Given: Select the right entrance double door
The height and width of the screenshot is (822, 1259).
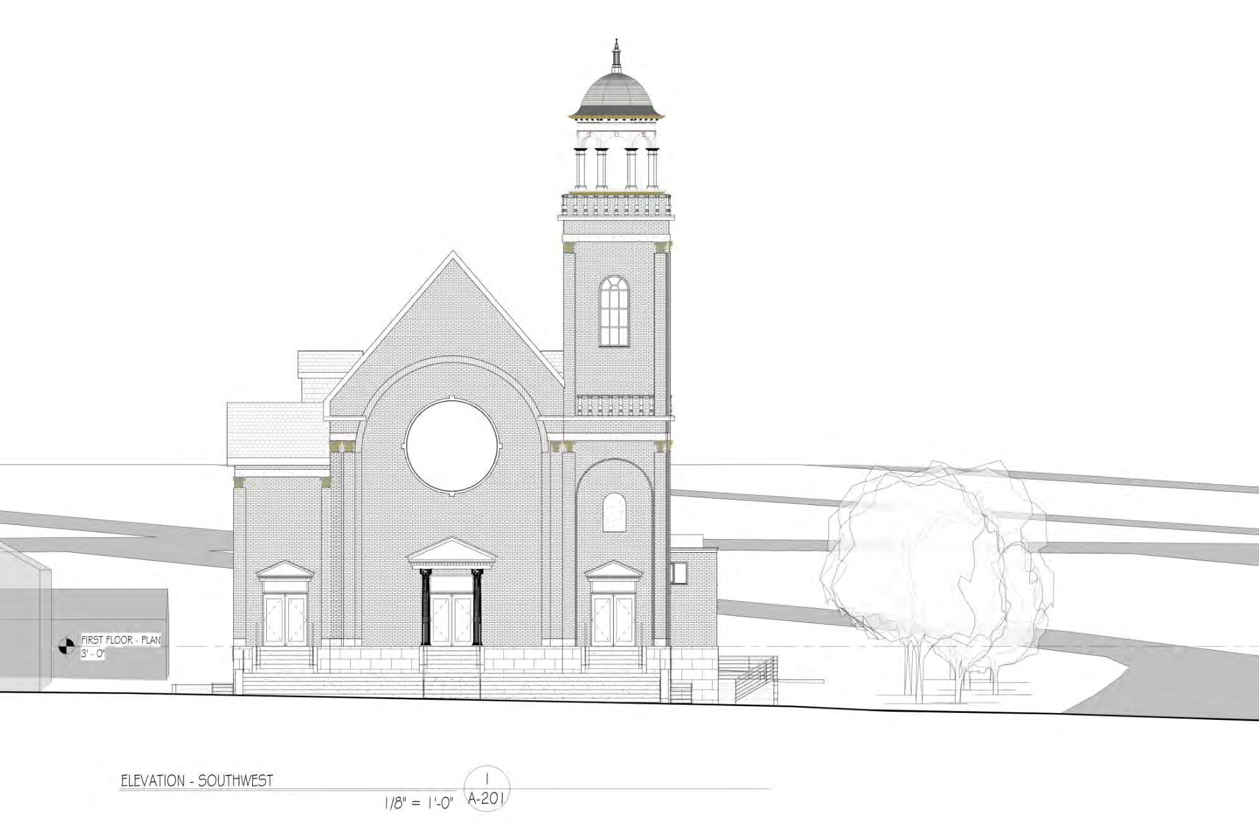Looking at the screenshot, I should point(613,620).
